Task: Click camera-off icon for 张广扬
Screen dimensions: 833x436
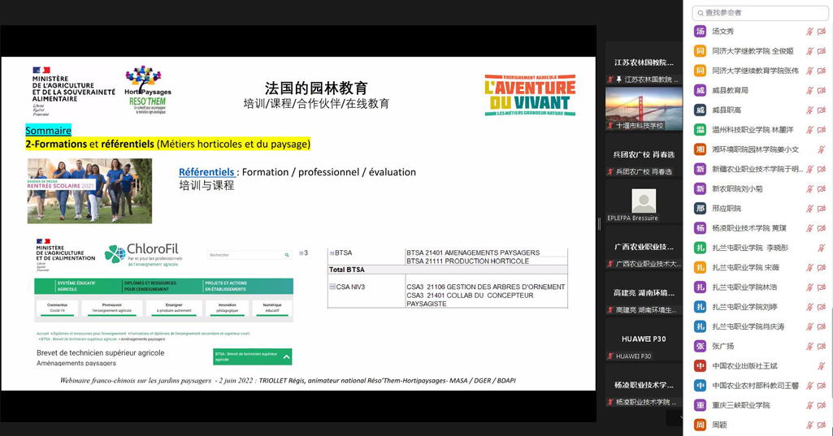Action: (x=822, y=346)
